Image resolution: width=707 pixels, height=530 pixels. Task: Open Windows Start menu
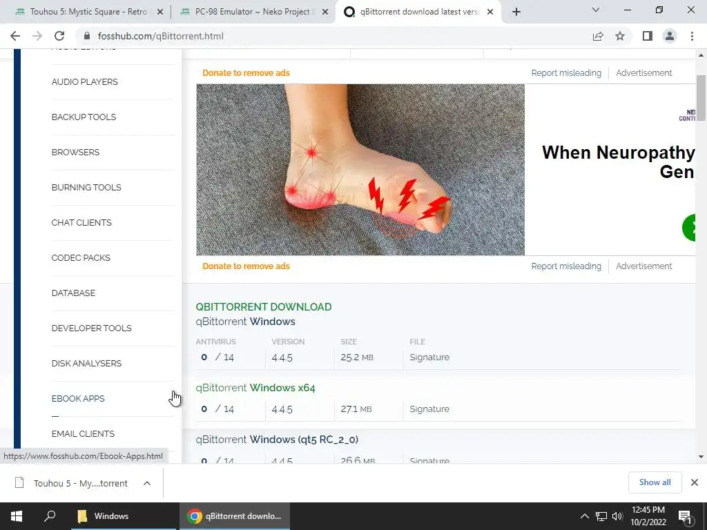[17, 516]
